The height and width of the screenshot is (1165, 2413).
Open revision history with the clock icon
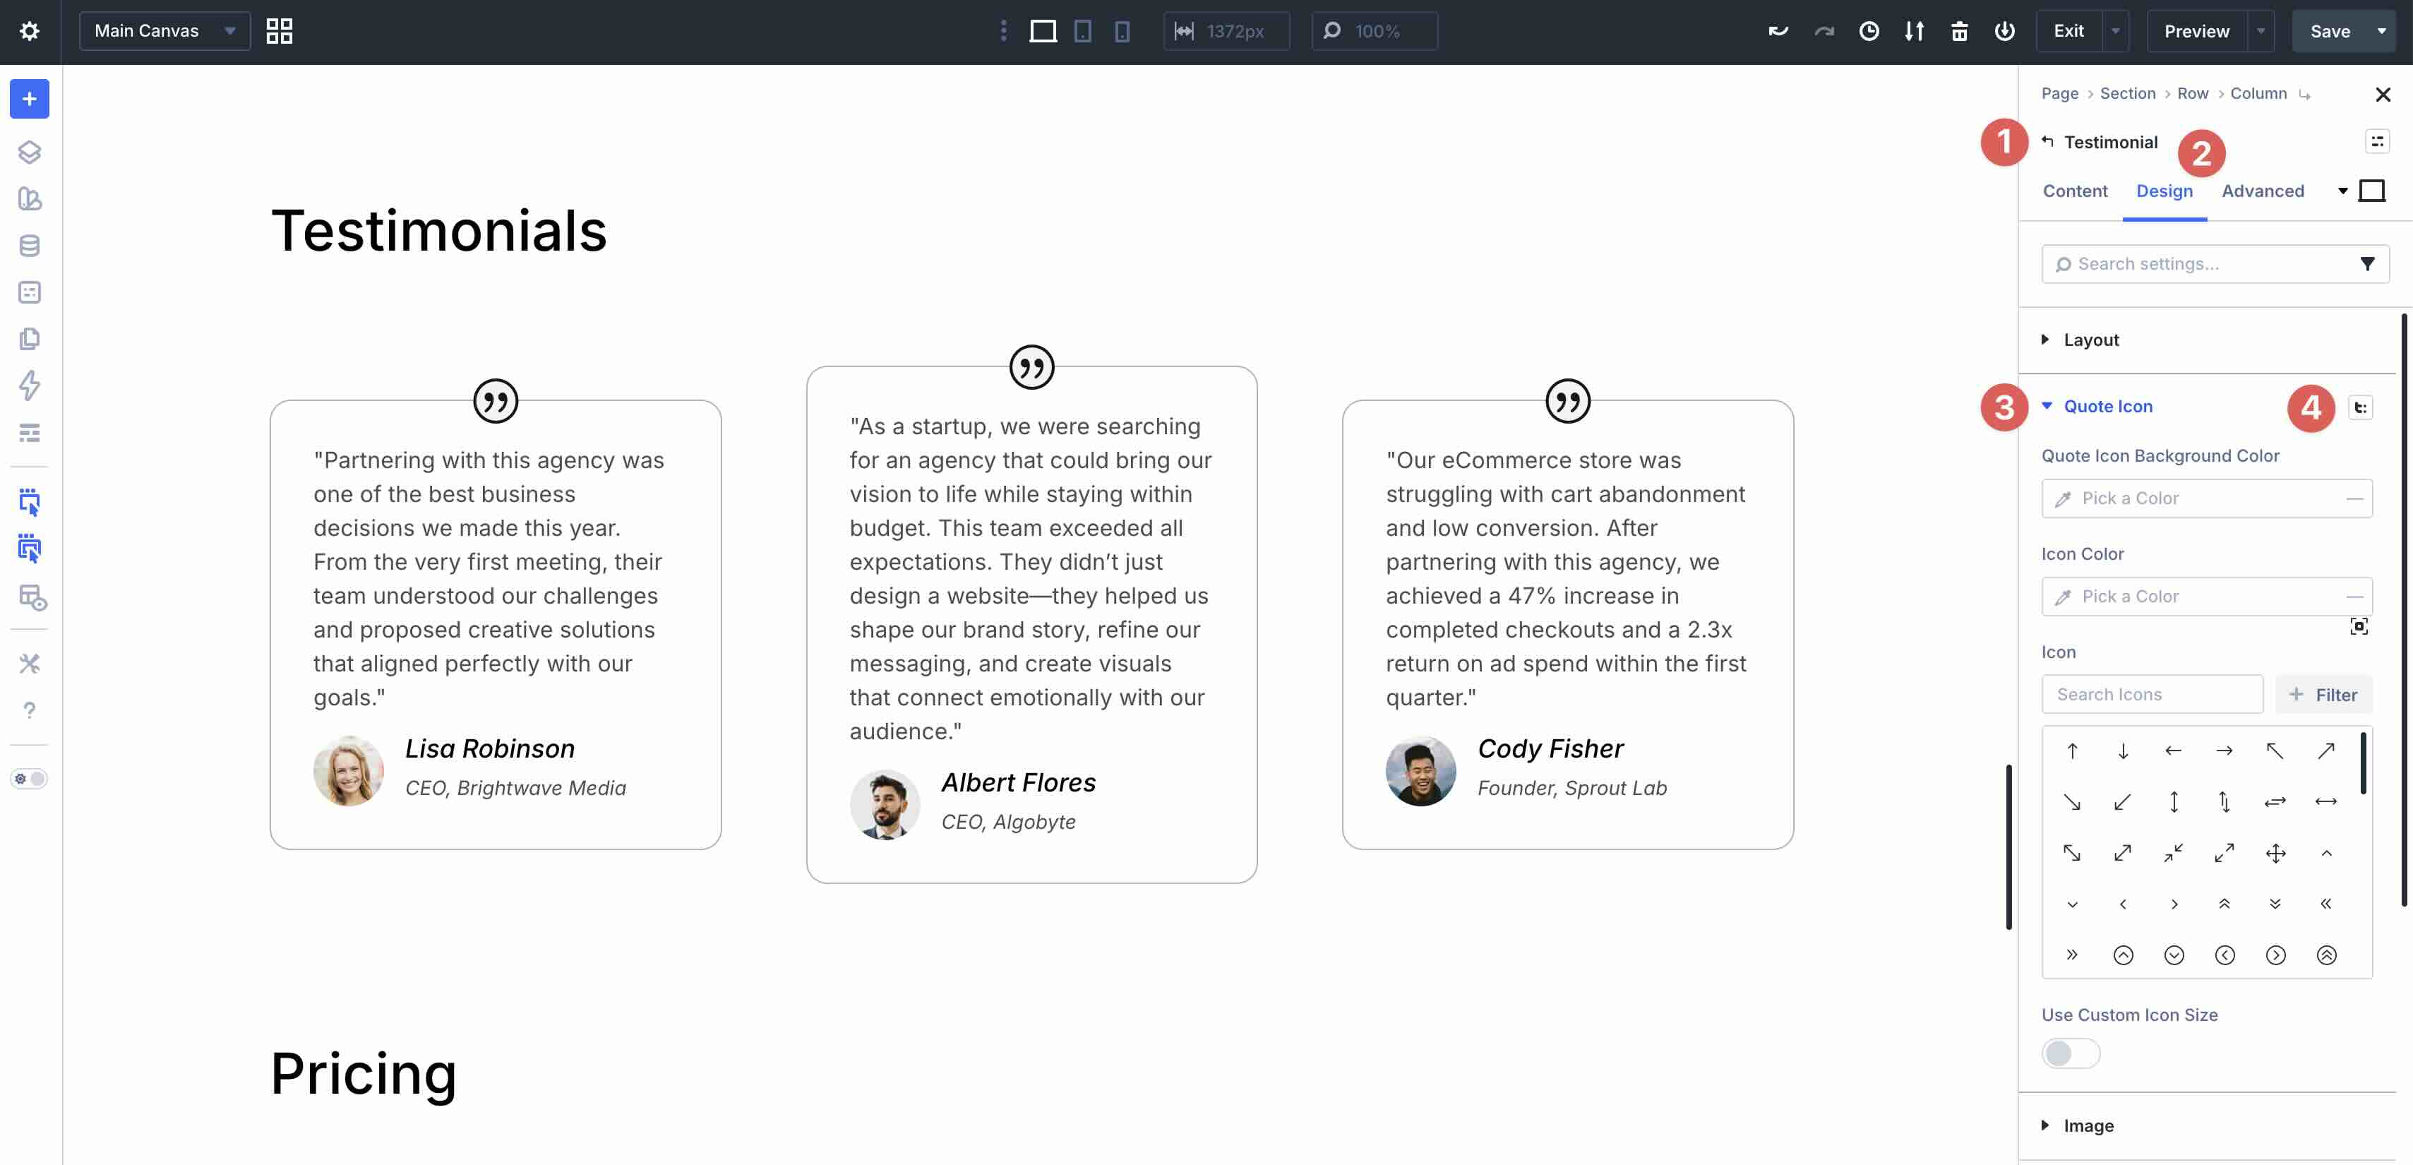click(1869, 31)
